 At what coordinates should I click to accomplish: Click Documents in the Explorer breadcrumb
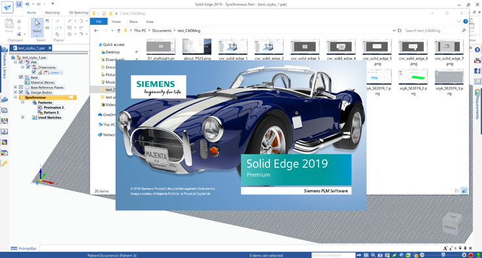point(162,31)
